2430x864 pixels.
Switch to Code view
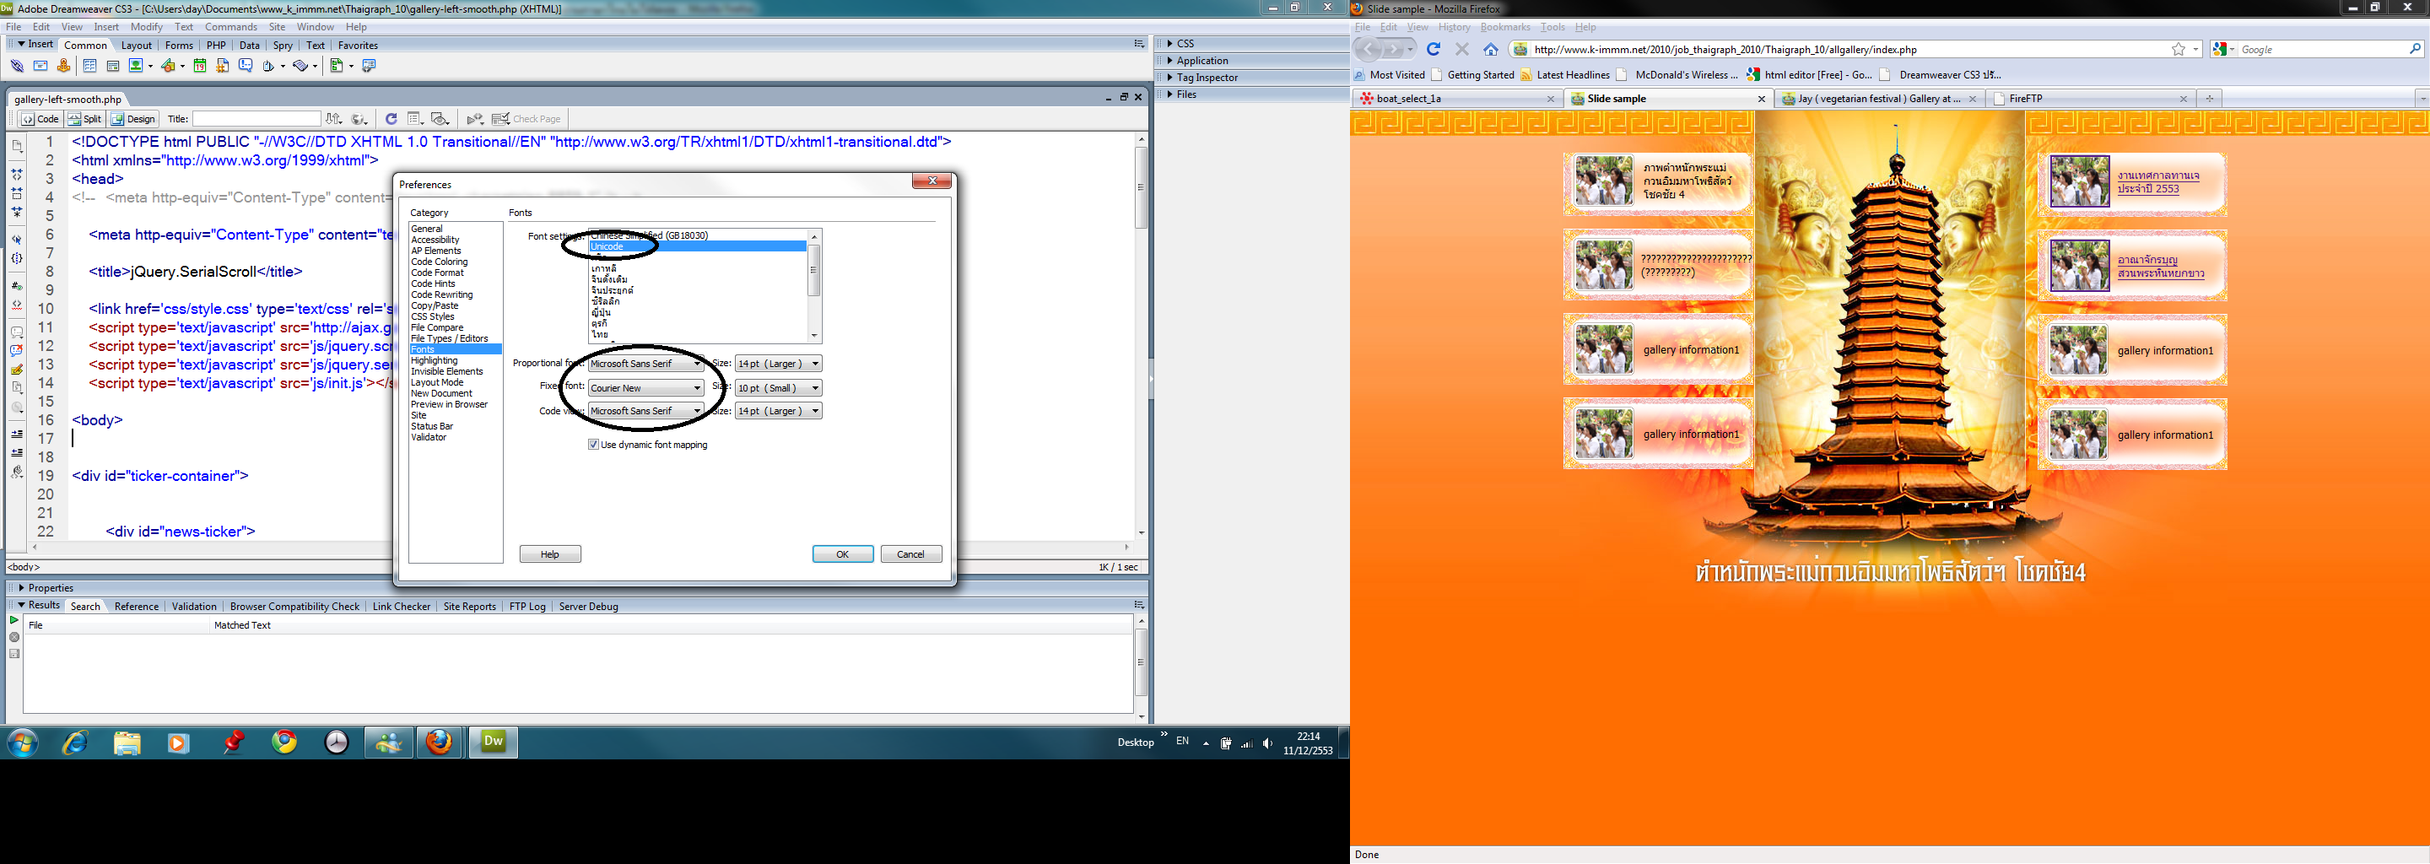tap(40, 119)
